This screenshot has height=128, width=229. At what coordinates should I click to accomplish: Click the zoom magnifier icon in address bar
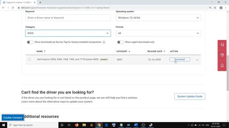click(x=210, y=8)
